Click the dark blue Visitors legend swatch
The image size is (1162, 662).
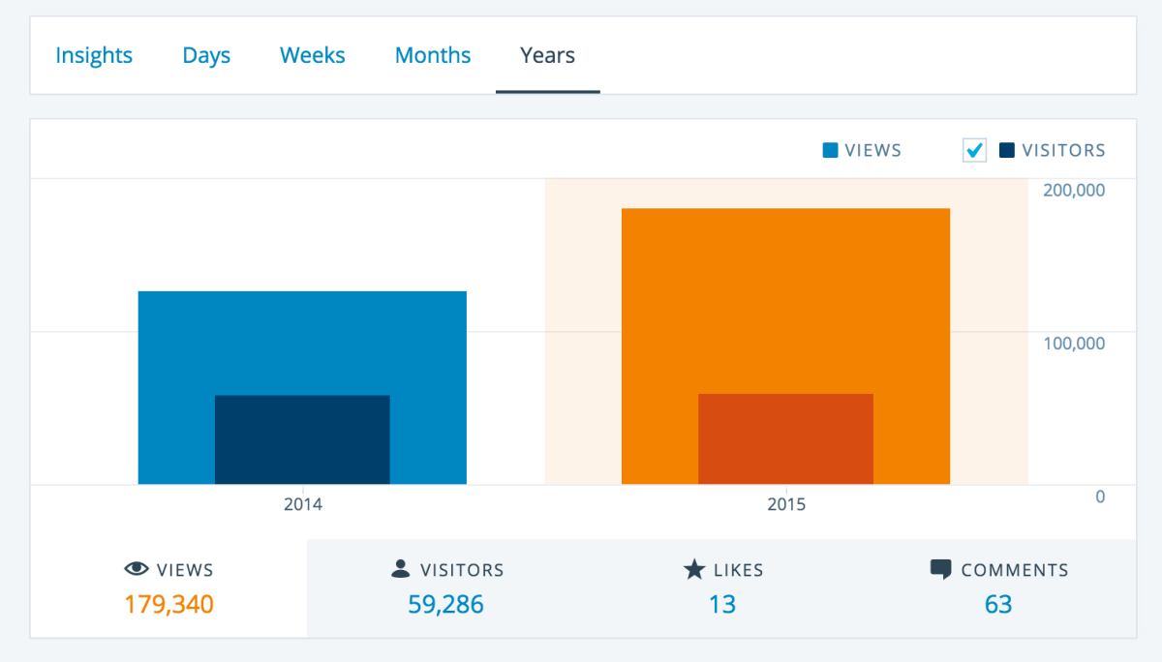click(x=1007, y=150)
